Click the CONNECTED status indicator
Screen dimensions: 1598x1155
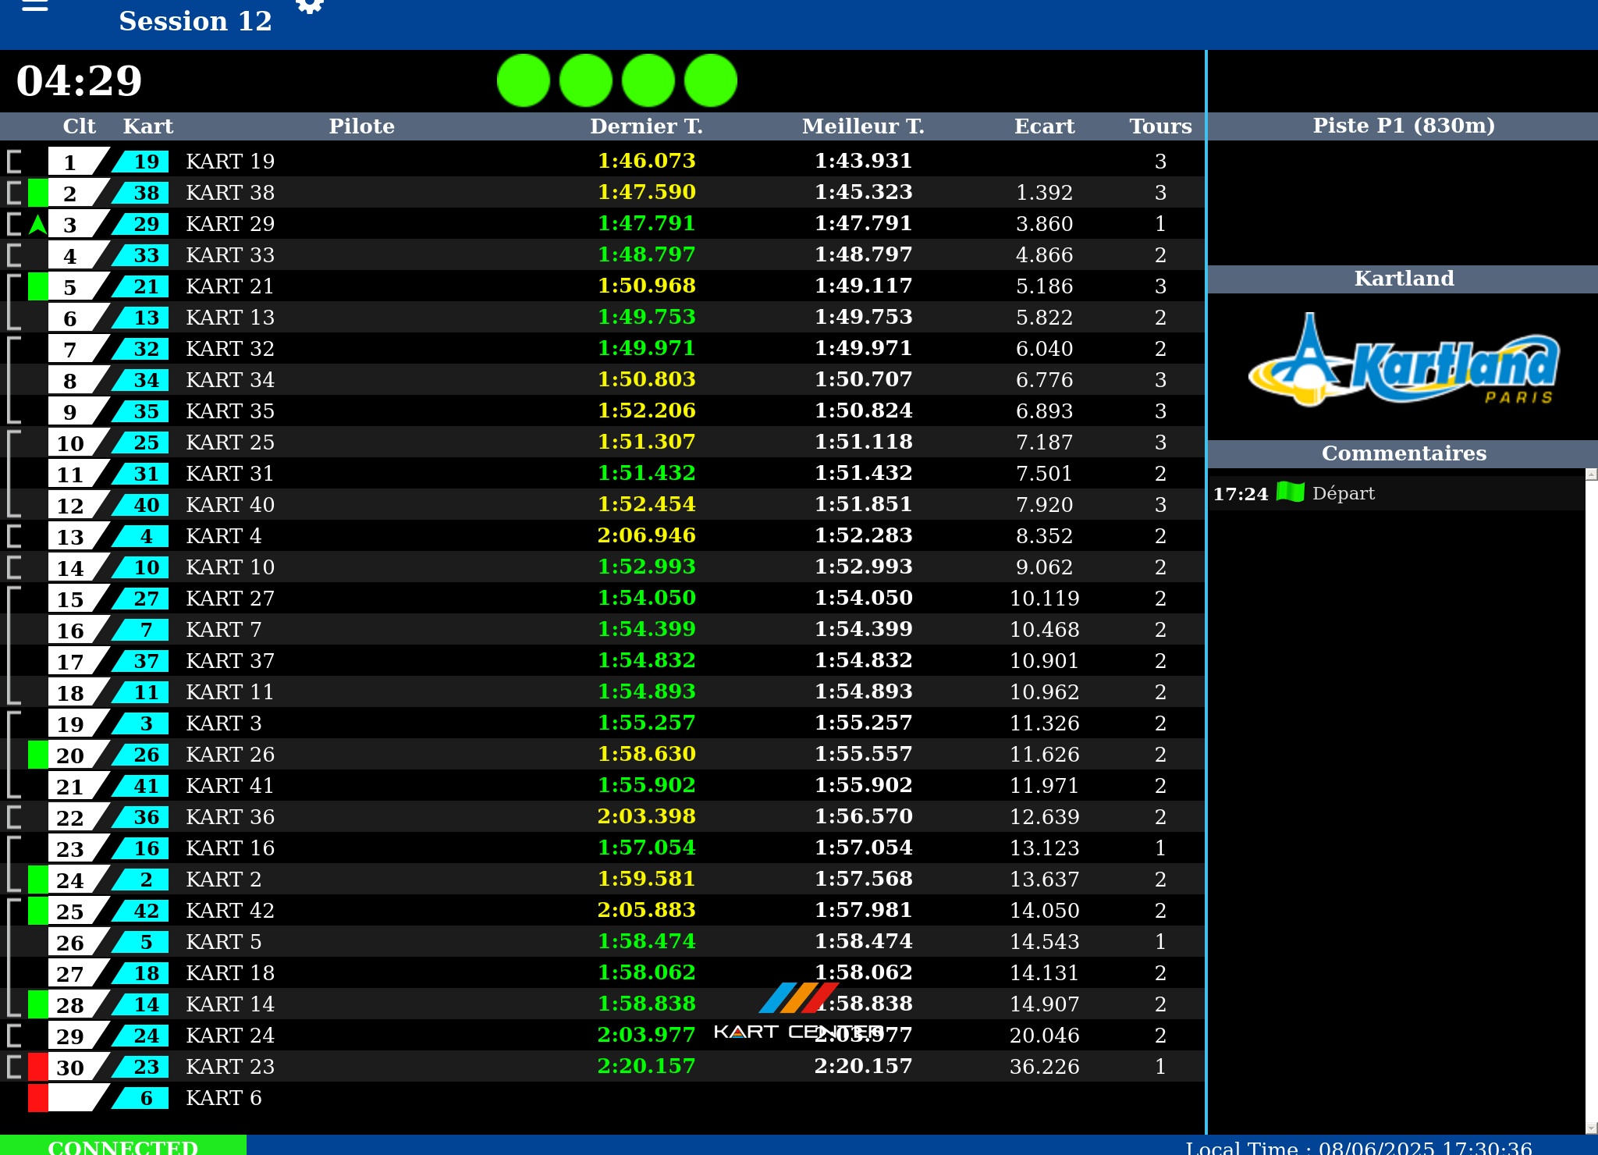pyautogui.click(x=123, y=1146)
